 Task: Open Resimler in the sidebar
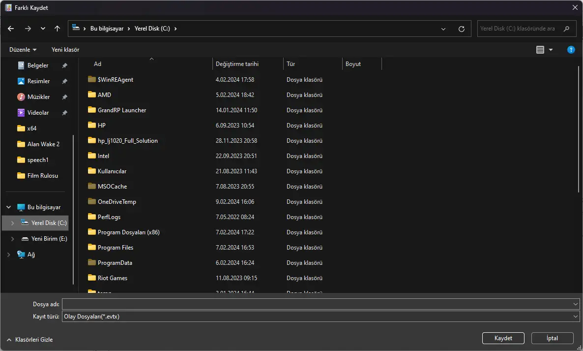39,81
